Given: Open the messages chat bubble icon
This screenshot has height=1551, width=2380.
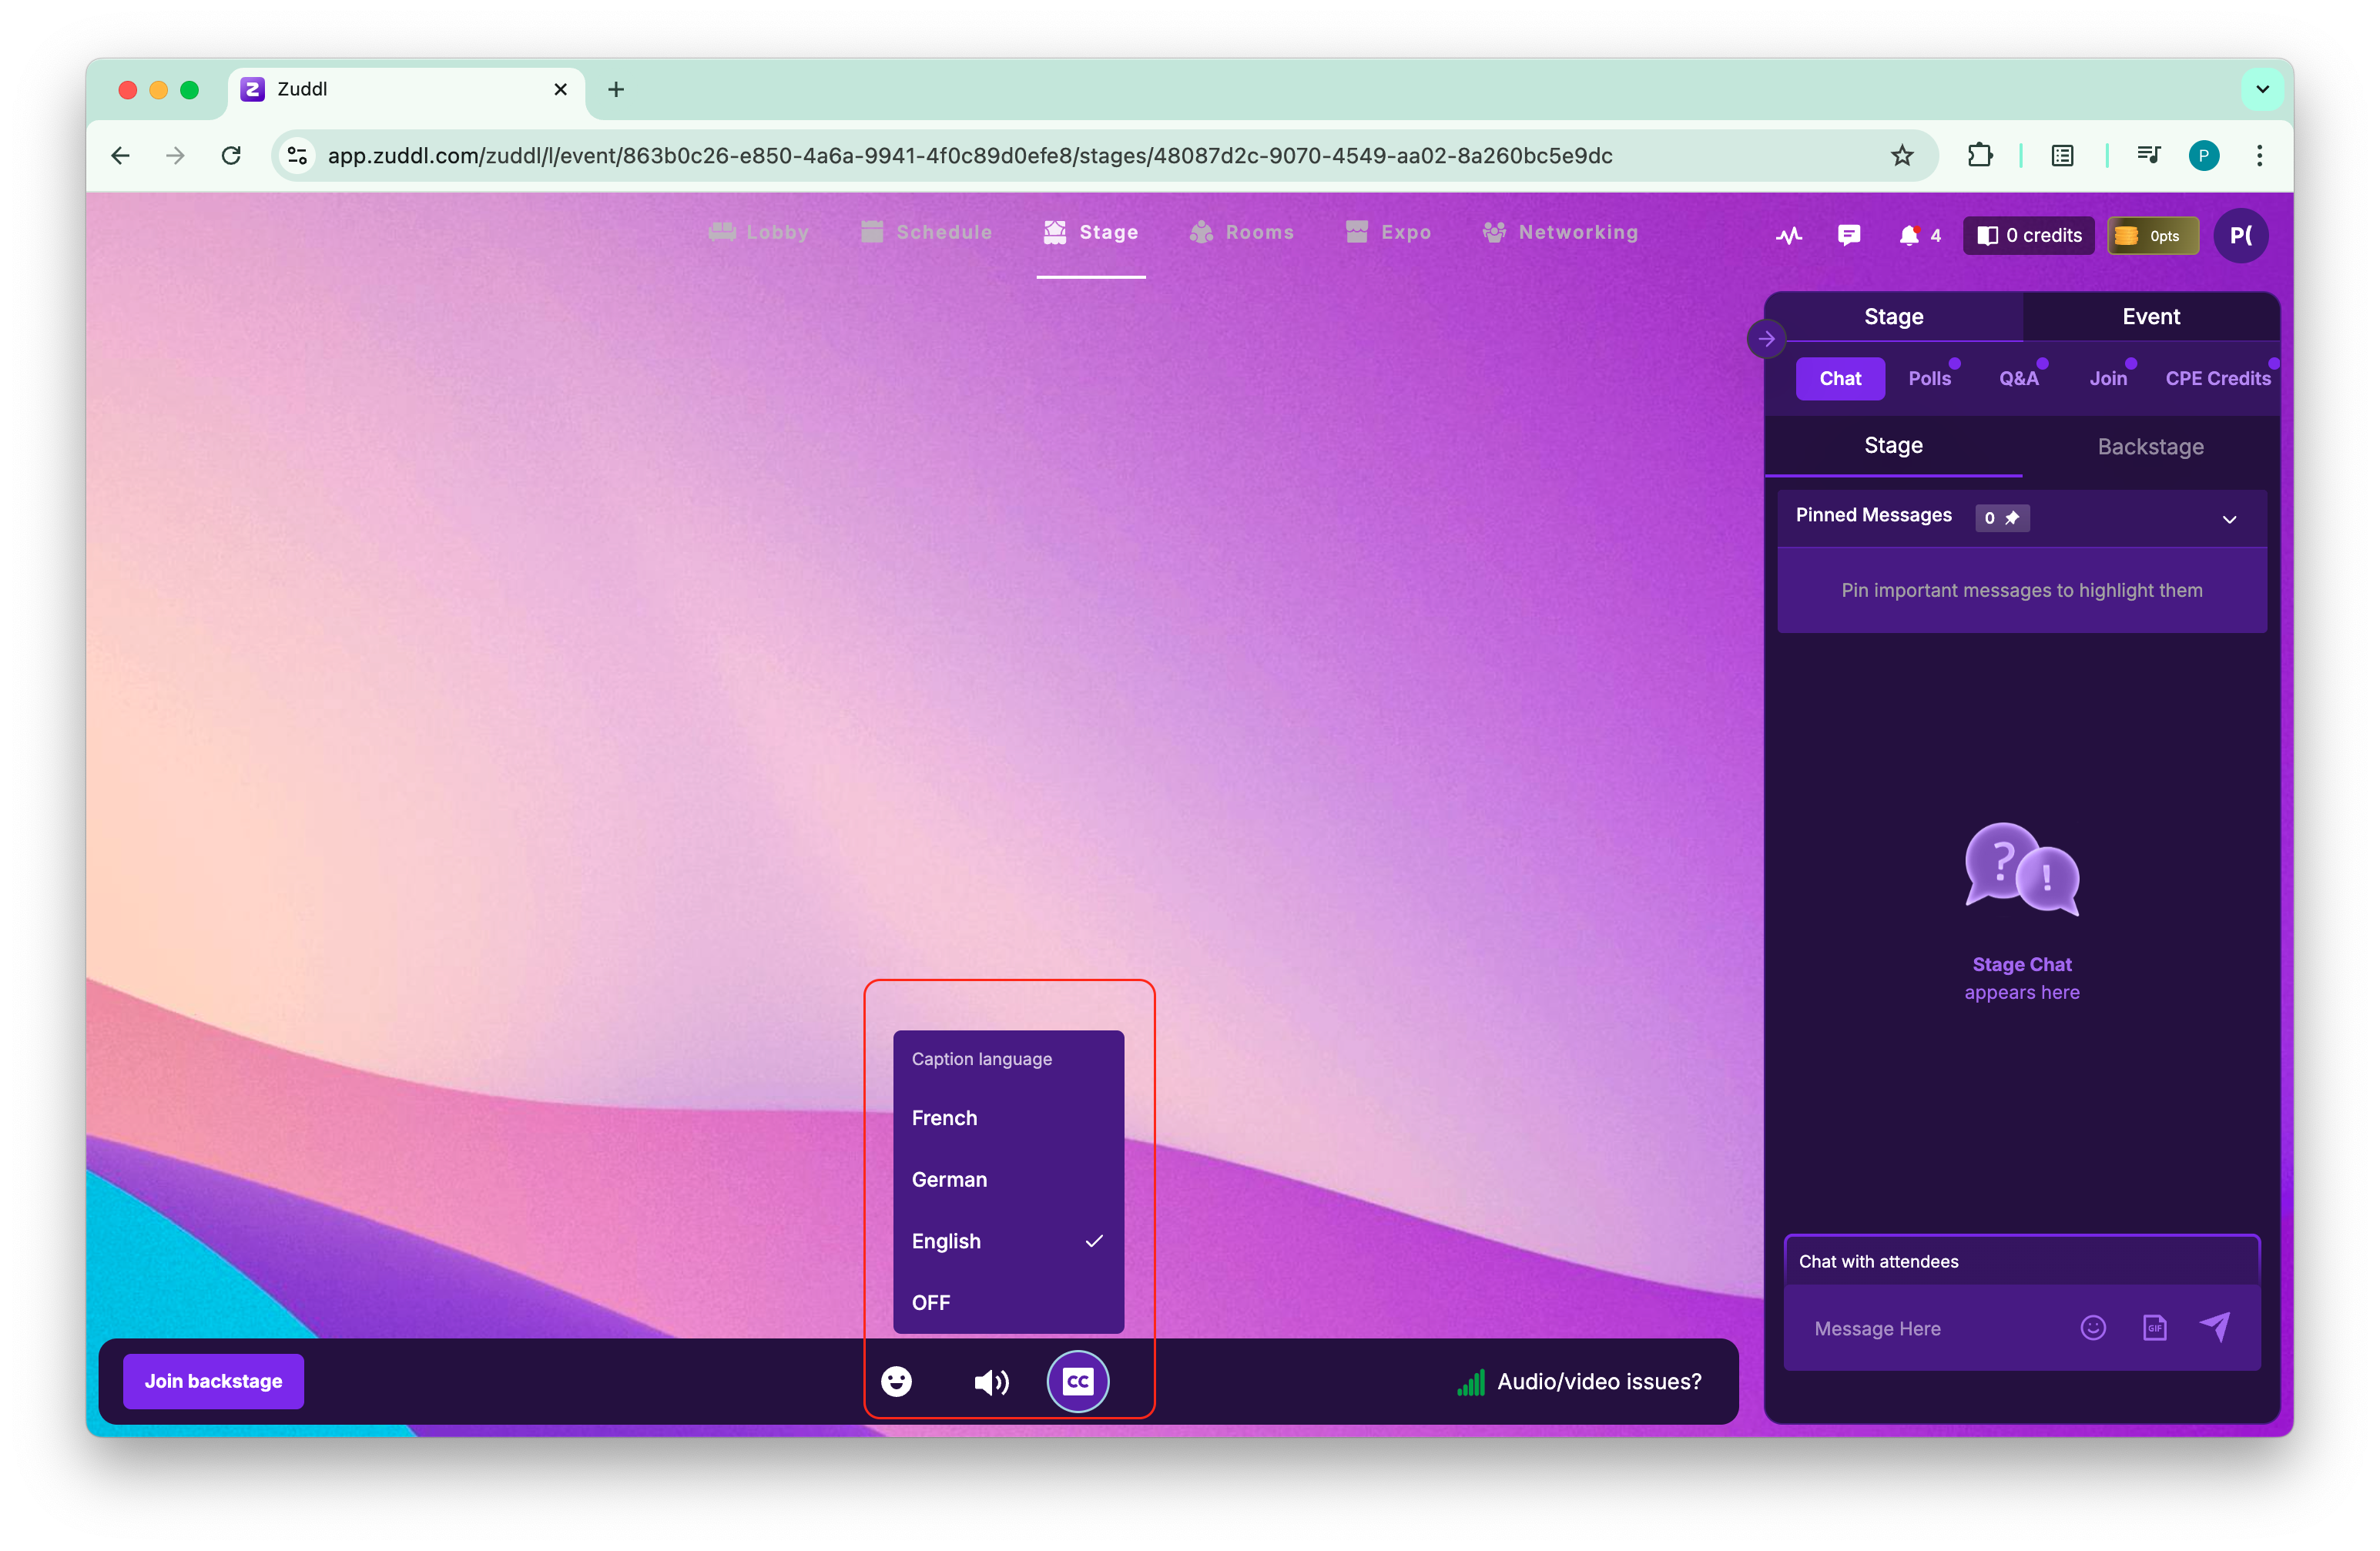Looking at the screenshot, I should point(1848,235).
